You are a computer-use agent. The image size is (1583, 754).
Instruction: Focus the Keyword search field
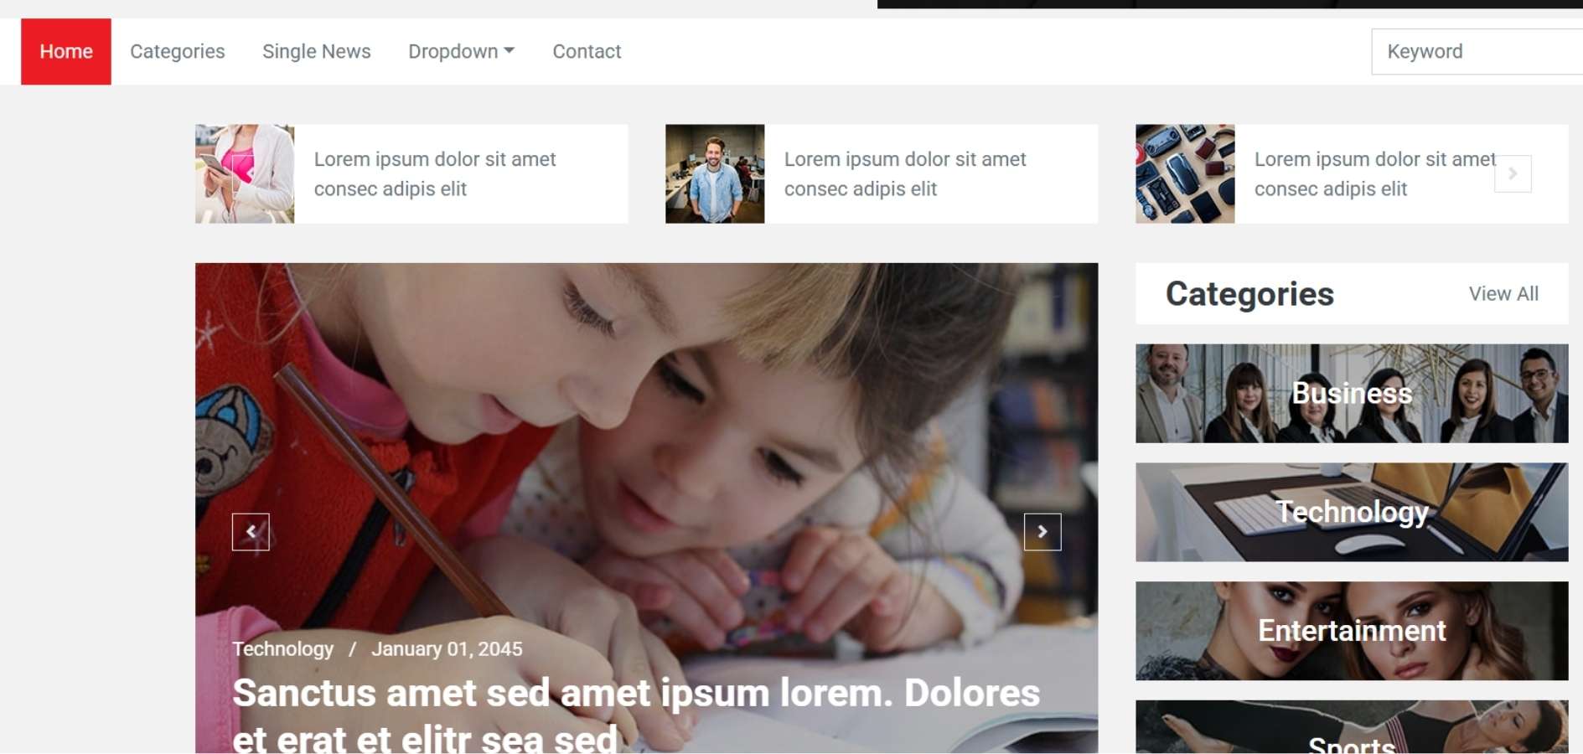pos(1477,51)
